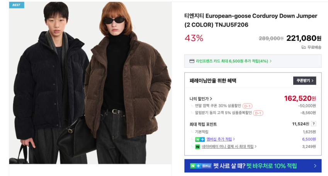
Task: Click the free shipping truck icon
Action: pos(304,47)
